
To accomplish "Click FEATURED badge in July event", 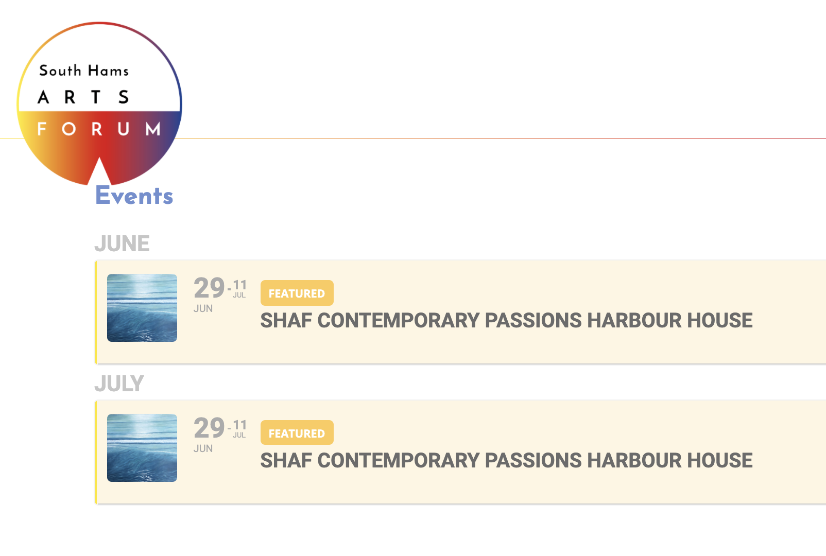I will [x=297, y=433].
